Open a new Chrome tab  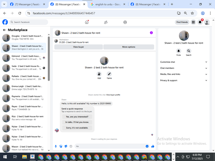pyautogui.click(x=172, y=4)
